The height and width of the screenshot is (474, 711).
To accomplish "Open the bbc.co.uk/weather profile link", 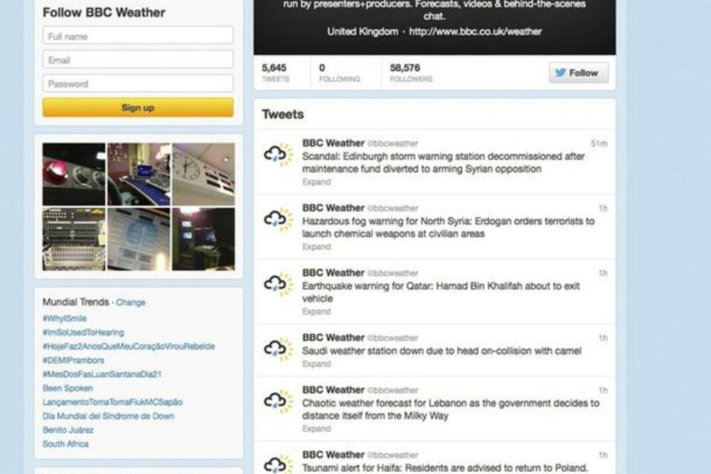I will tap(475, 31).
